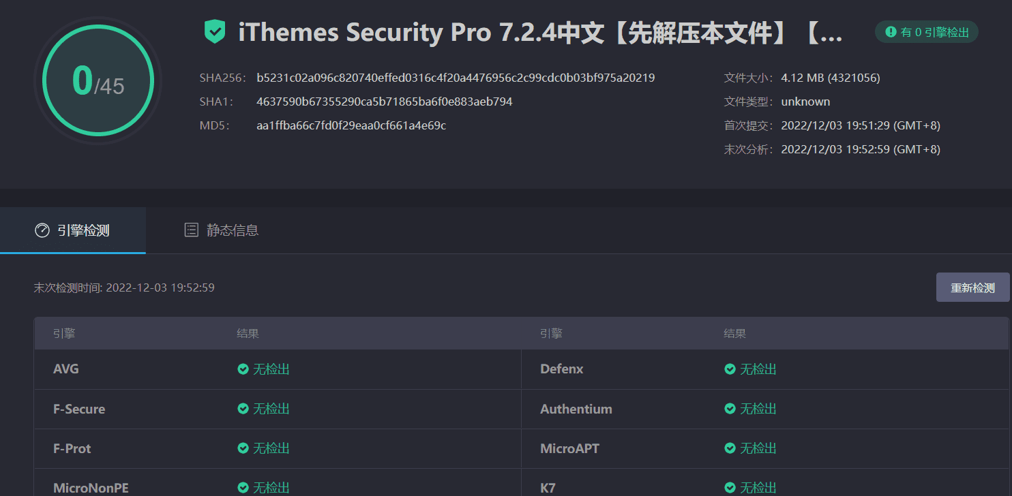Click the AVG engine name
This screenshot has width=1012, height=496.
[x=66, y=369]
